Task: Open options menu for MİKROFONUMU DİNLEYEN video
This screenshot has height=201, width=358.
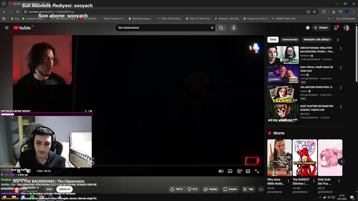Action: pos(341,48)
